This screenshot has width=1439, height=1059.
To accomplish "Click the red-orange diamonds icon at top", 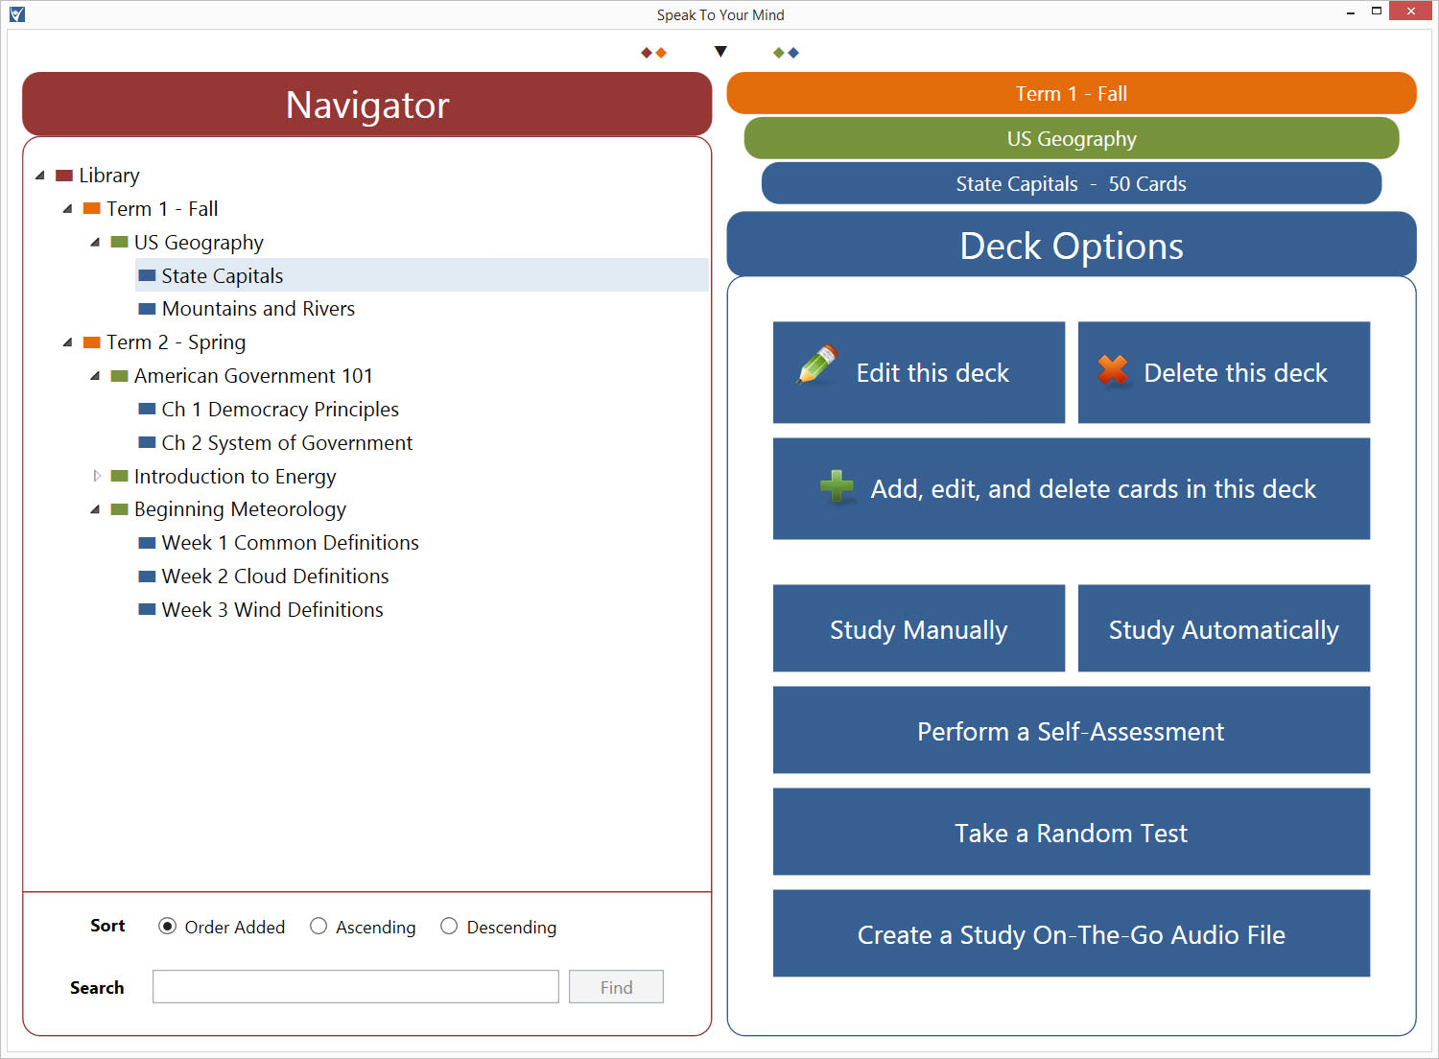I will 653,53.
